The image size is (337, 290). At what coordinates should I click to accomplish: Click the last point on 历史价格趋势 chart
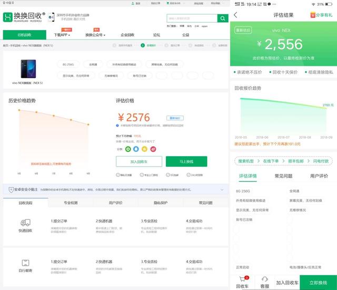tap(88, 124)
